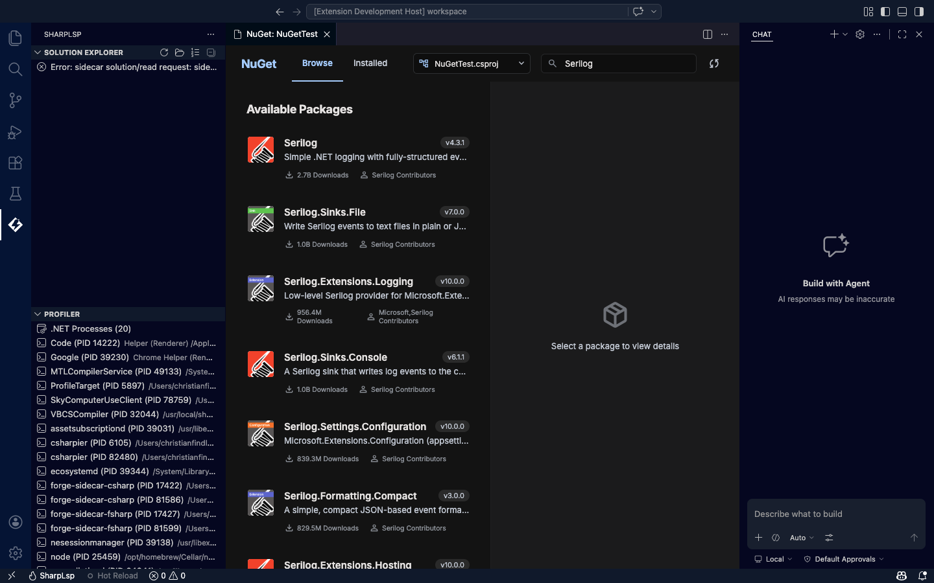
Task: Open the Explorer view in activity bar
Action: pos(16,38)
